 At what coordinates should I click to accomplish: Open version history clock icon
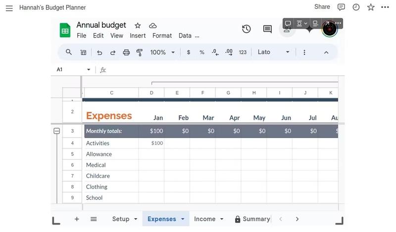click(246, 29)
